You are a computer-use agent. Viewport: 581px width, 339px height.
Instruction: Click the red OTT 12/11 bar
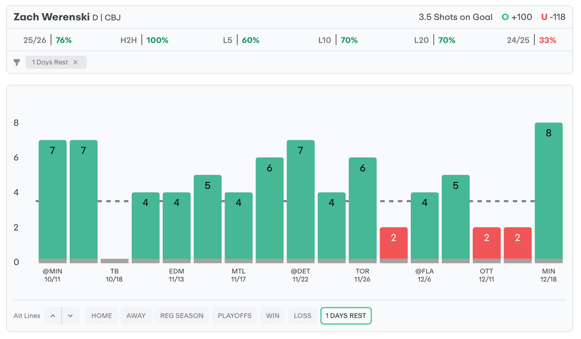(x=486, y=244)
